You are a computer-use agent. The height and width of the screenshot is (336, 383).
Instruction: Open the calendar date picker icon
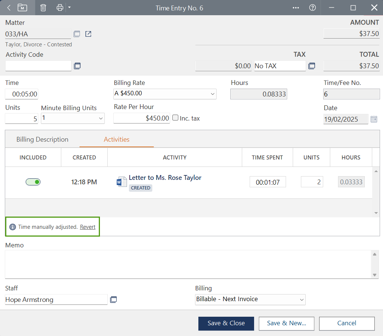click(x=374, y=119)
